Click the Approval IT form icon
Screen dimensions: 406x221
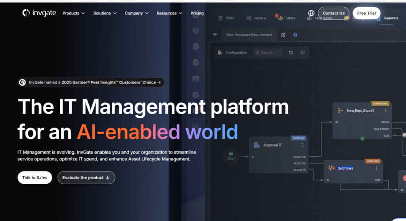tap(257, 145)
